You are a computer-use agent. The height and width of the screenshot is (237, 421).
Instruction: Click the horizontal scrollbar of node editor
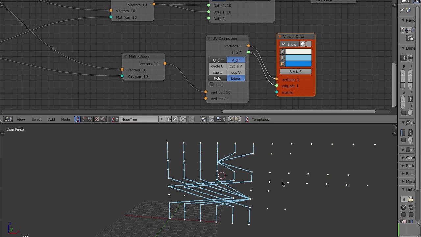(299, 111)
